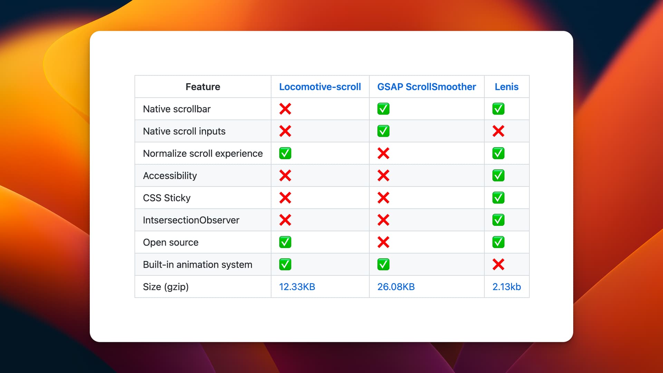Click the green check for Lenis Accessibility
Image resolution: width=663 pixels, height=373 pixels.
(498, 175)
